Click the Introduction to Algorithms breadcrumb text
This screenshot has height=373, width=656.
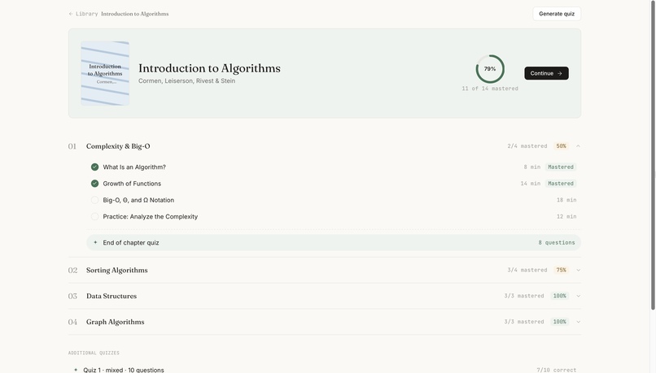[x=135, y=14]
